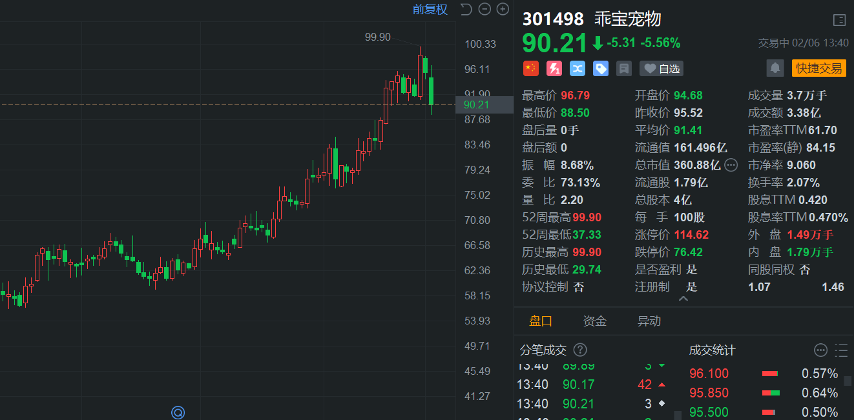
Task: Select the 95.500 row in 成交统计
Action: pos(763,412)
